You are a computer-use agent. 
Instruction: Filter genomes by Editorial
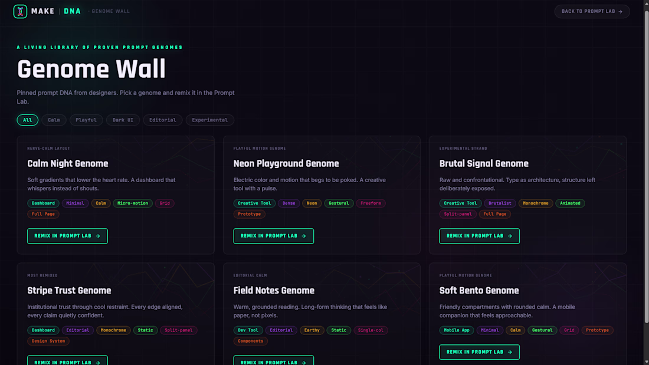(x=163, y=120)
